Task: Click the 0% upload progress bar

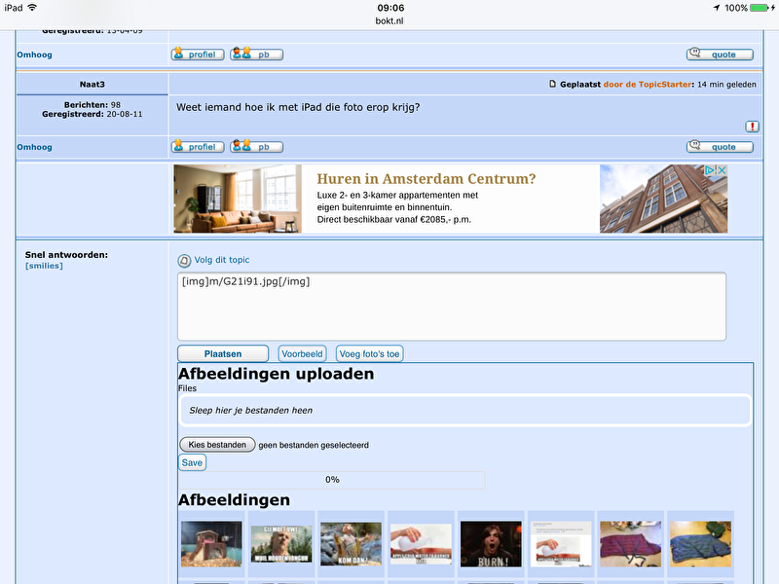Action: (332, 479)
